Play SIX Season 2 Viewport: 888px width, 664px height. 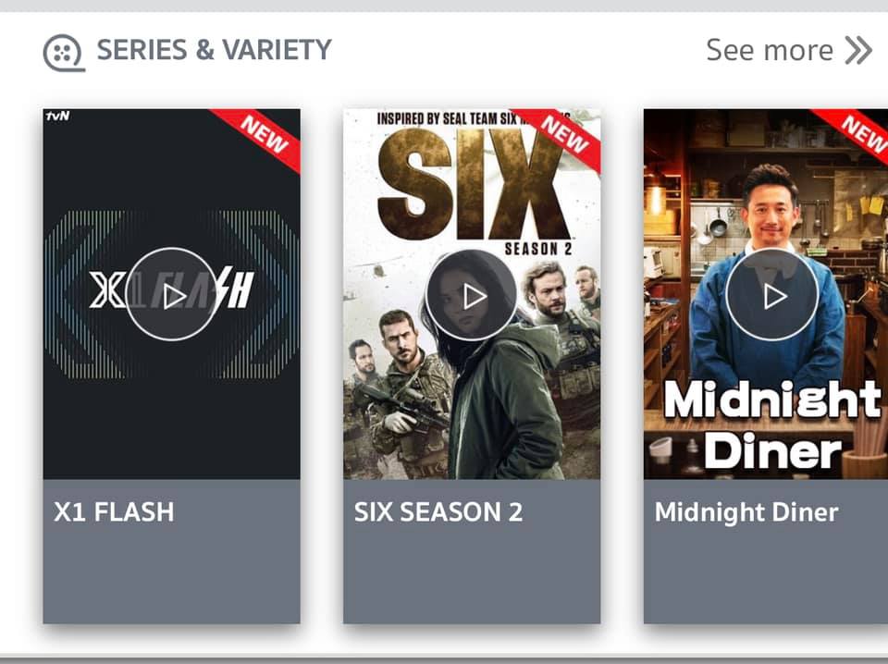pyautogui.click(x=471, y=294)
